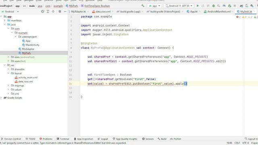Click the Run with coverage icon
Image resolution: width=258 pixels, height=145 pixels.
(218, 6)
